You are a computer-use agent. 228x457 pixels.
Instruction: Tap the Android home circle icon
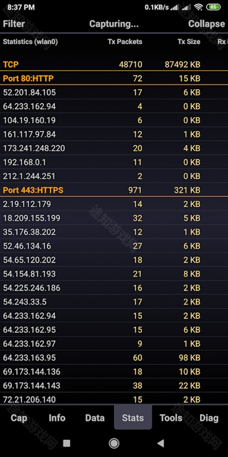coord(114,443)
